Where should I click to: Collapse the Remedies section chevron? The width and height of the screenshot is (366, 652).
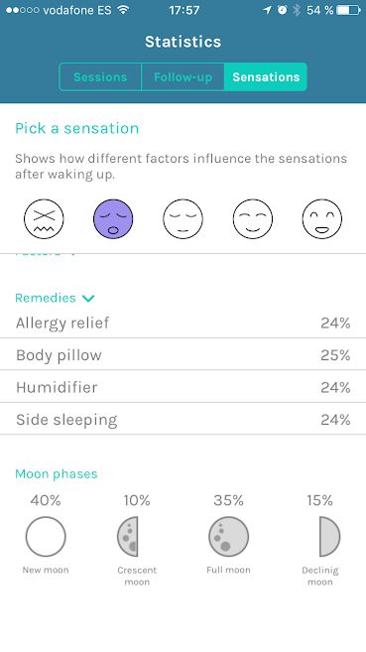pyautogui.click(x=88, y=298)
